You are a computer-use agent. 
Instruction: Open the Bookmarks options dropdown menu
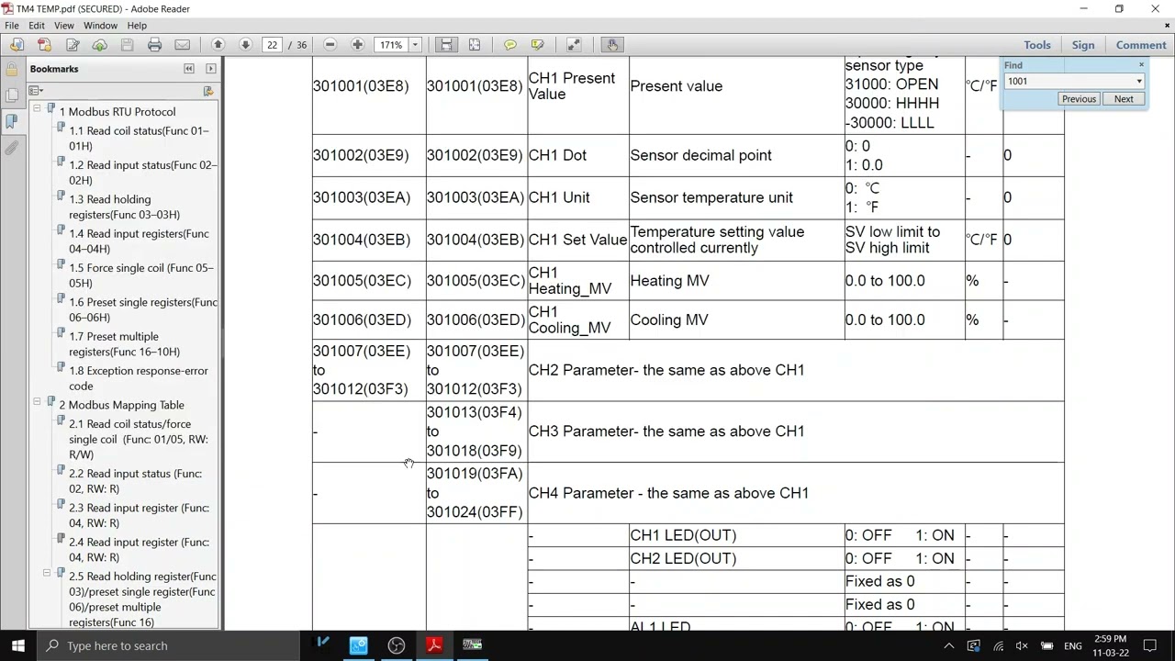pyautogui.click(x=36, y=90)
